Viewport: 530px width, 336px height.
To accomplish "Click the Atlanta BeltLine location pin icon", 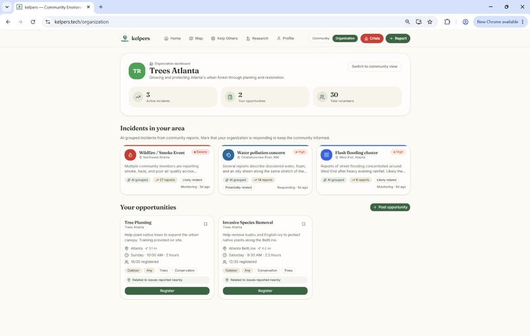I will [x=225, y=249].
